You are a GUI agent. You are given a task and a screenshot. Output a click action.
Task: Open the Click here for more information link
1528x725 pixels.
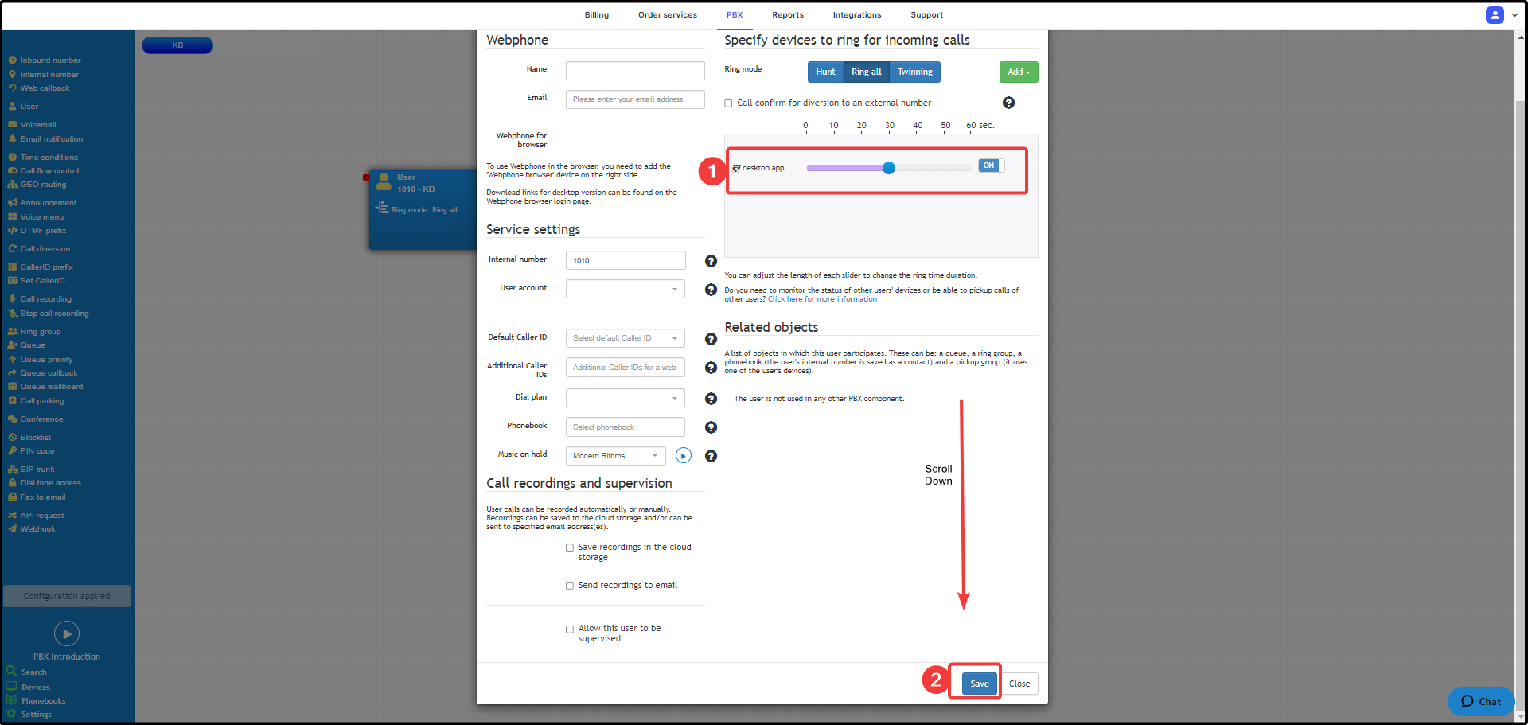pos(822,300)
